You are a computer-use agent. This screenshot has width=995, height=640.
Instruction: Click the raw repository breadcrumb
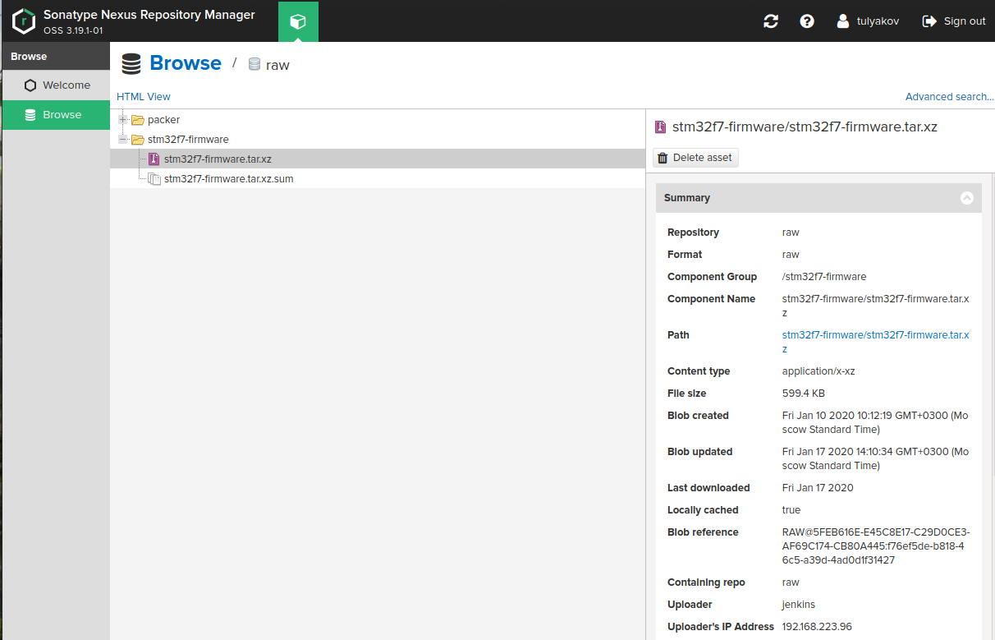click(277, 65)
